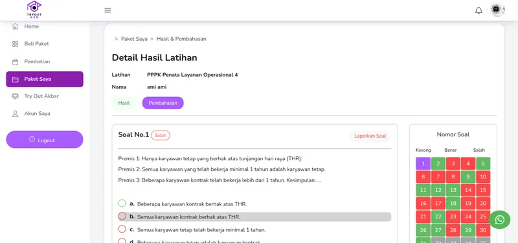The image size is (518, 243).
Task: Click the Salah status badge
Action: [161, 136]
